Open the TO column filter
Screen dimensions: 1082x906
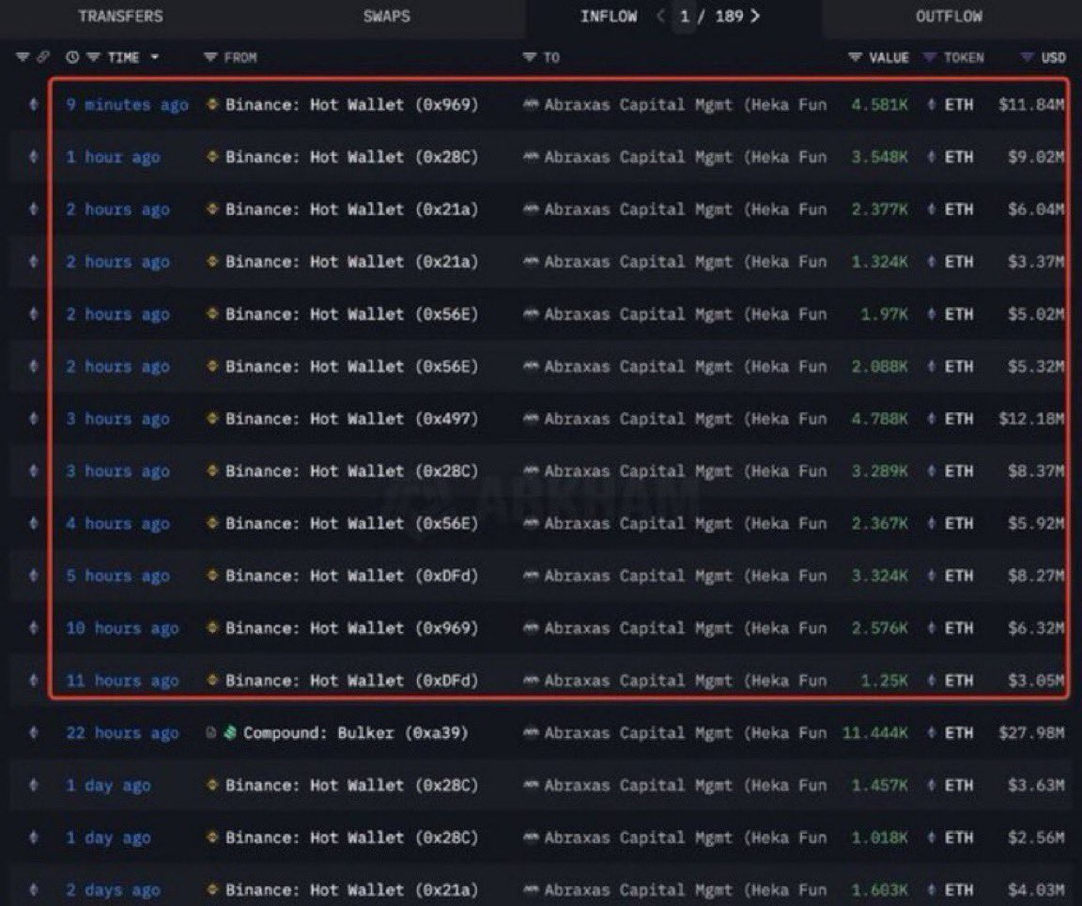click(x=530, y=57)
